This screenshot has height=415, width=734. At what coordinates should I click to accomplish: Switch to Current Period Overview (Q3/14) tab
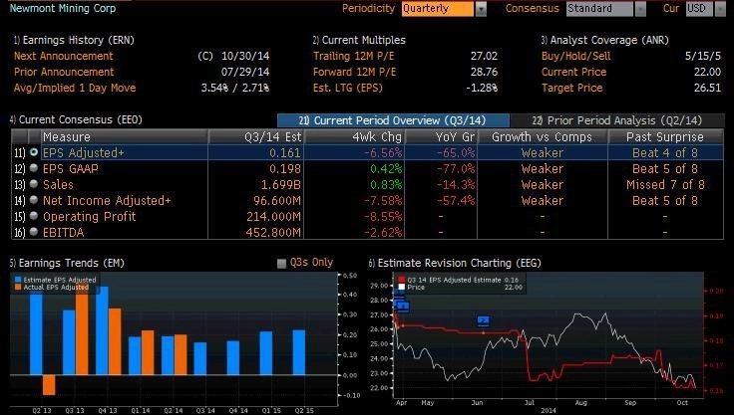point(393,120)
